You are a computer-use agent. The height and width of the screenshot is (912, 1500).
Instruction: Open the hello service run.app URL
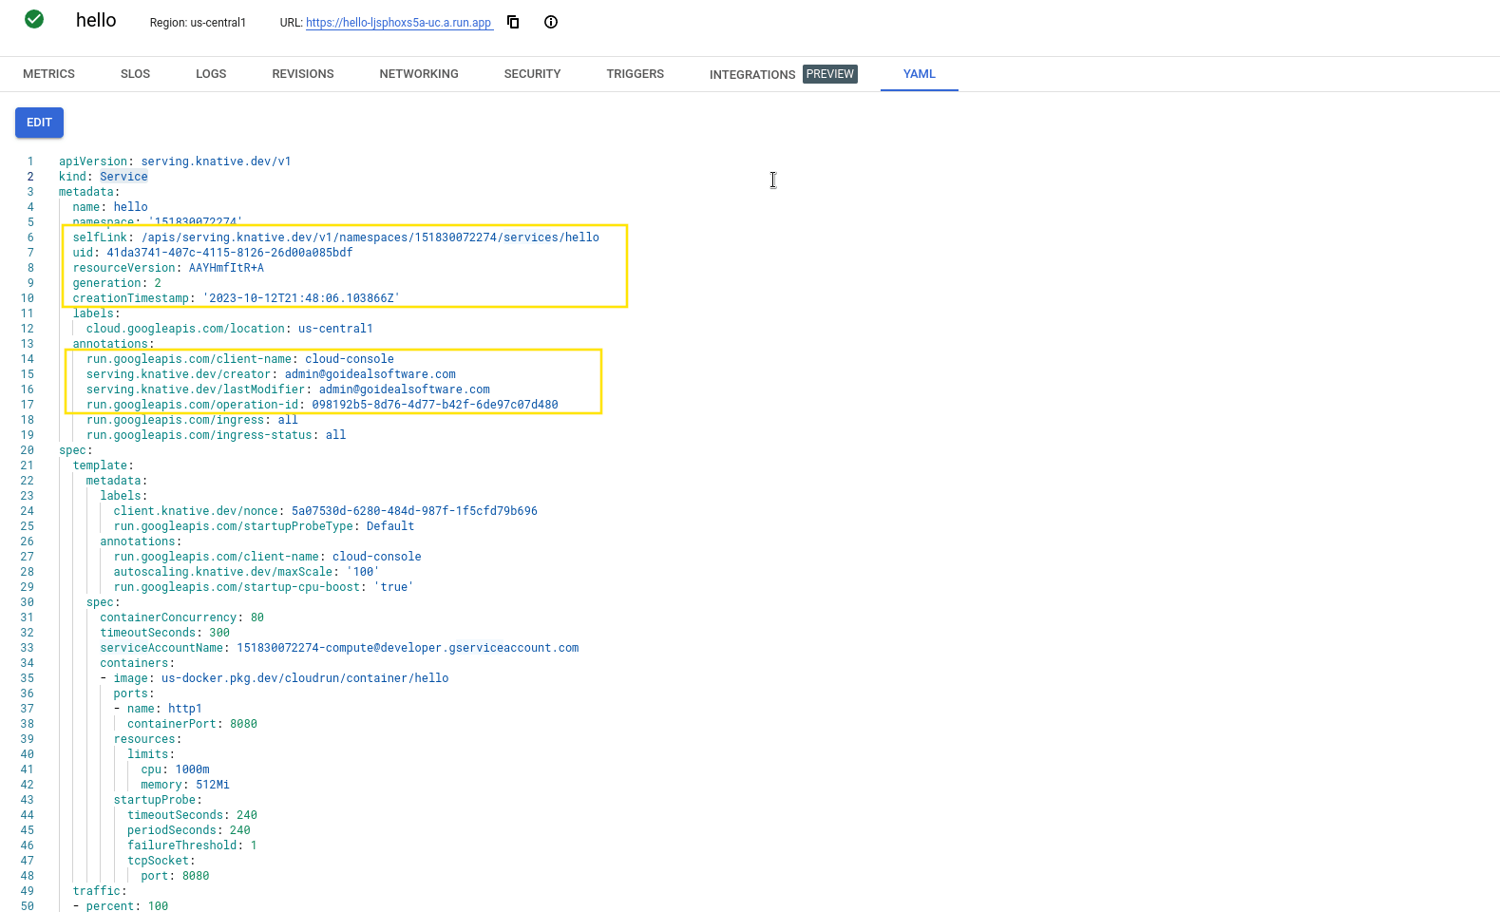point(399,23)
